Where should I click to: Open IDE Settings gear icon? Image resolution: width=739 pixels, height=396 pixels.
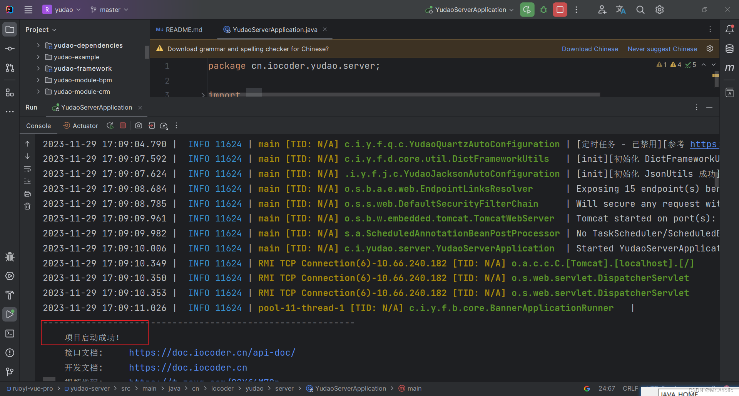coord(660,10)
